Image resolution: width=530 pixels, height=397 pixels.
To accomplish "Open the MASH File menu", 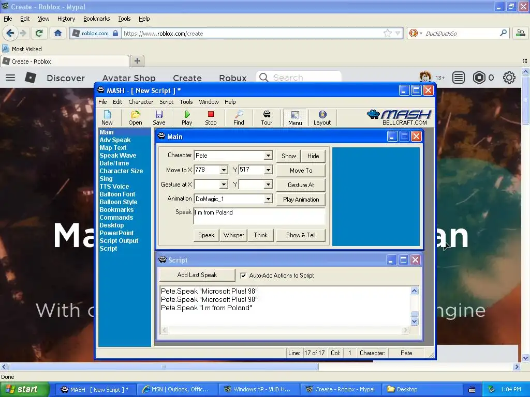I will click(x=102, y=102).
